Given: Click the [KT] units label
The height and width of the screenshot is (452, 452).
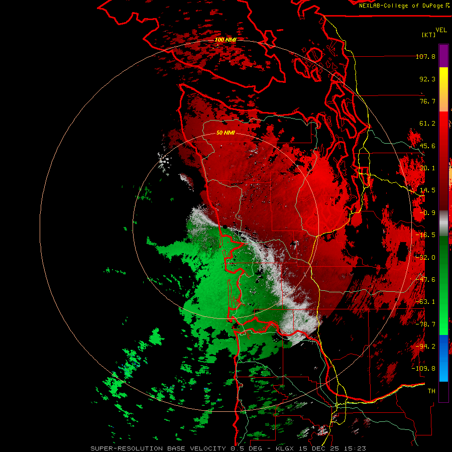Looking at the screenshot, I should tap(429, 35).
